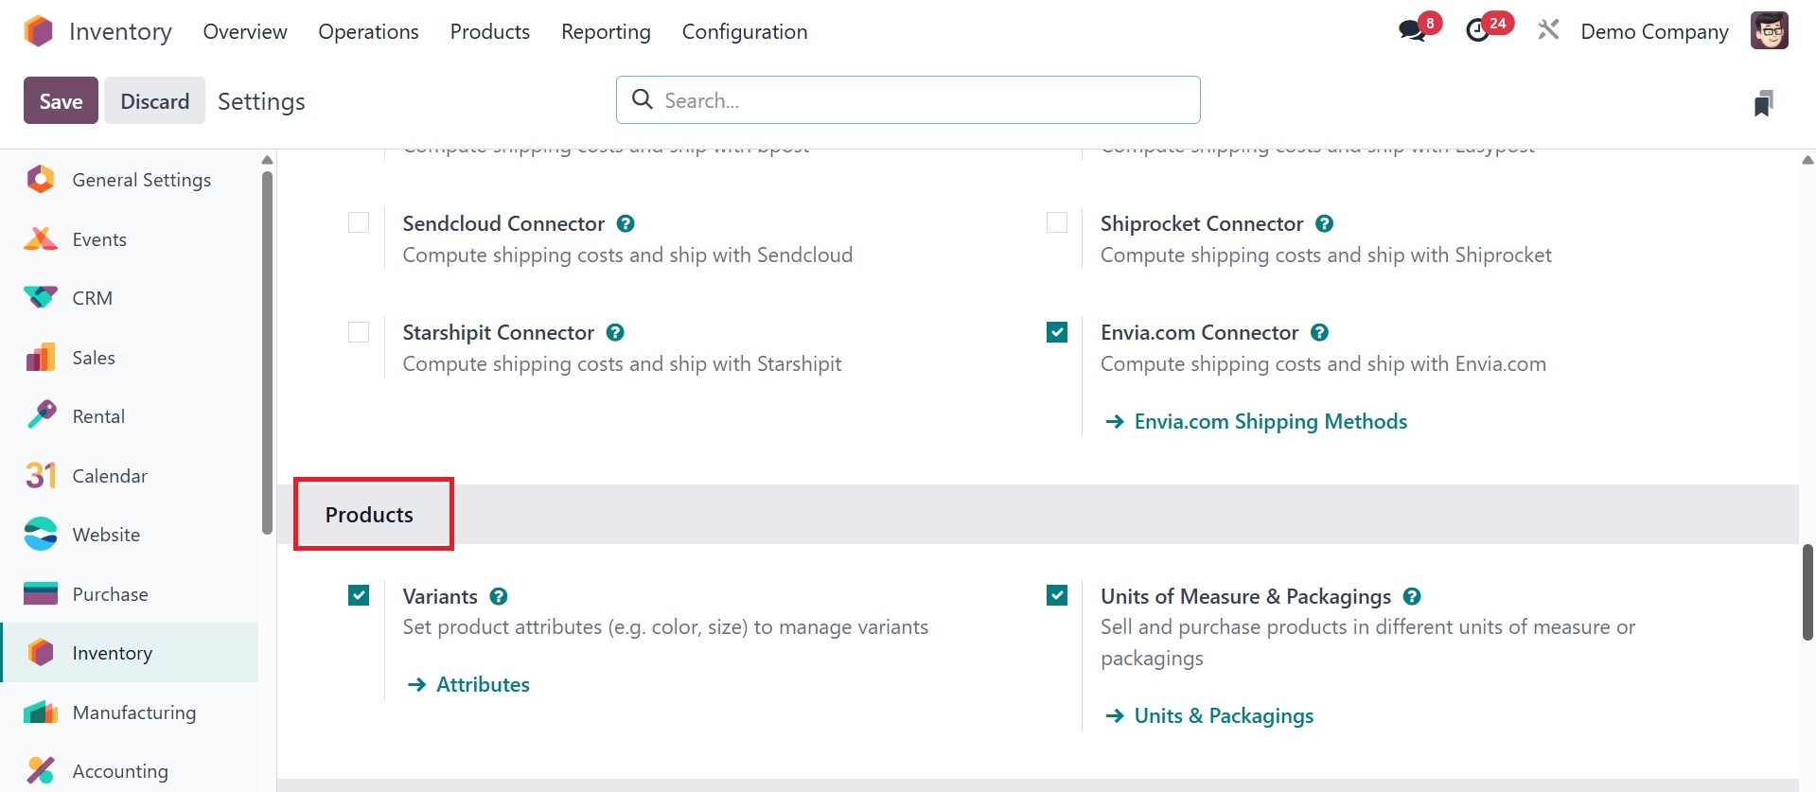Expand the Operations menu

[368, 32]
